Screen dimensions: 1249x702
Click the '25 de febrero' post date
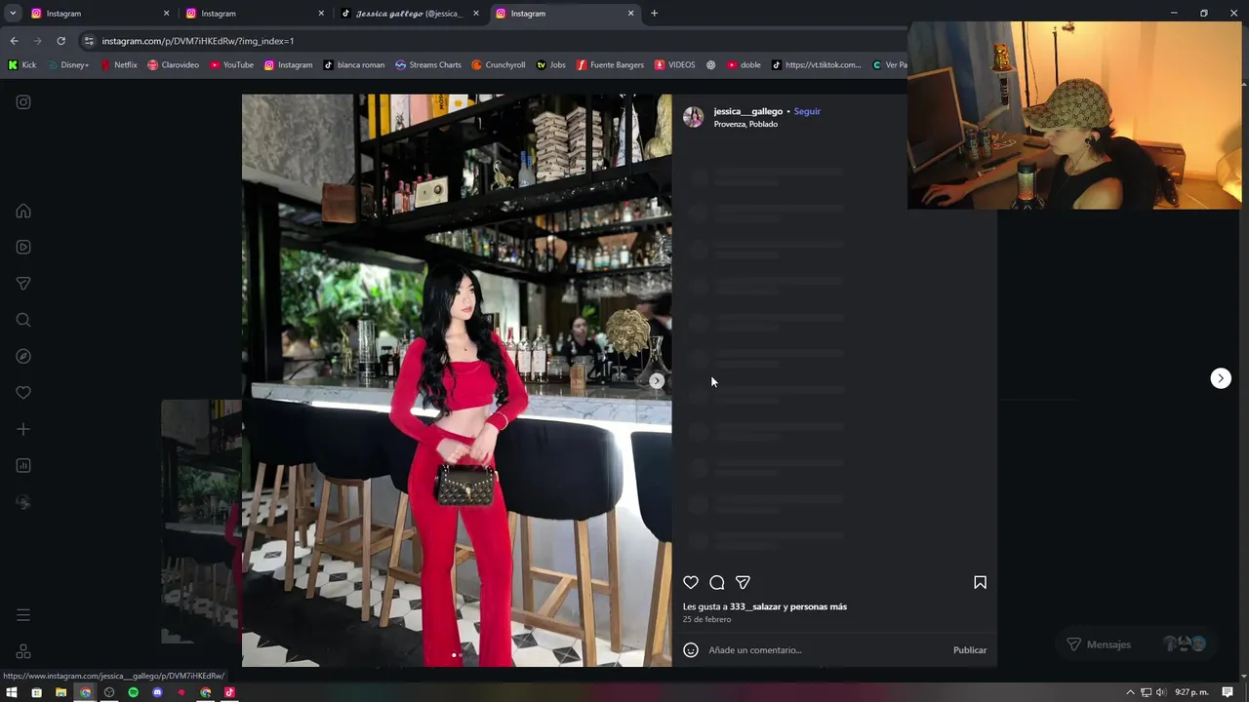(706, 619)
